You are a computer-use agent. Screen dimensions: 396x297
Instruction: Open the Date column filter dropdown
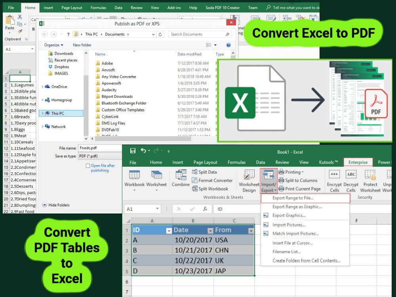(x=210, y=230)
